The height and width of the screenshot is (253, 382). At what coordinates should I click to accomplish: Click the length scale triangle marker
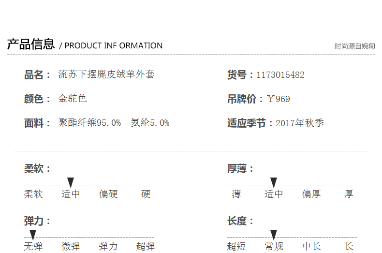274,235
